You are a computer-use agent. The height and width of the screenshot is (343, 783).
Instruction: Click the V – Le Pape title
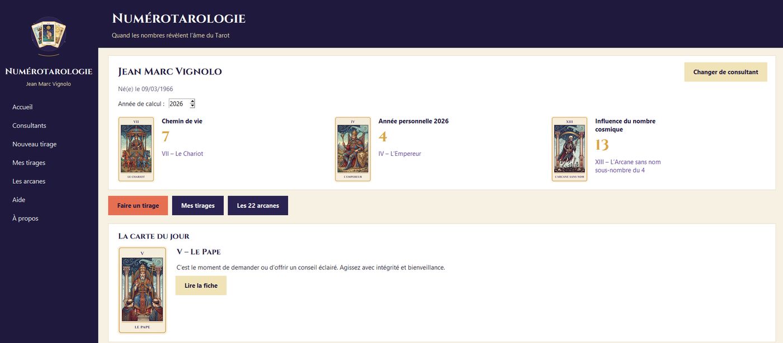199,252
